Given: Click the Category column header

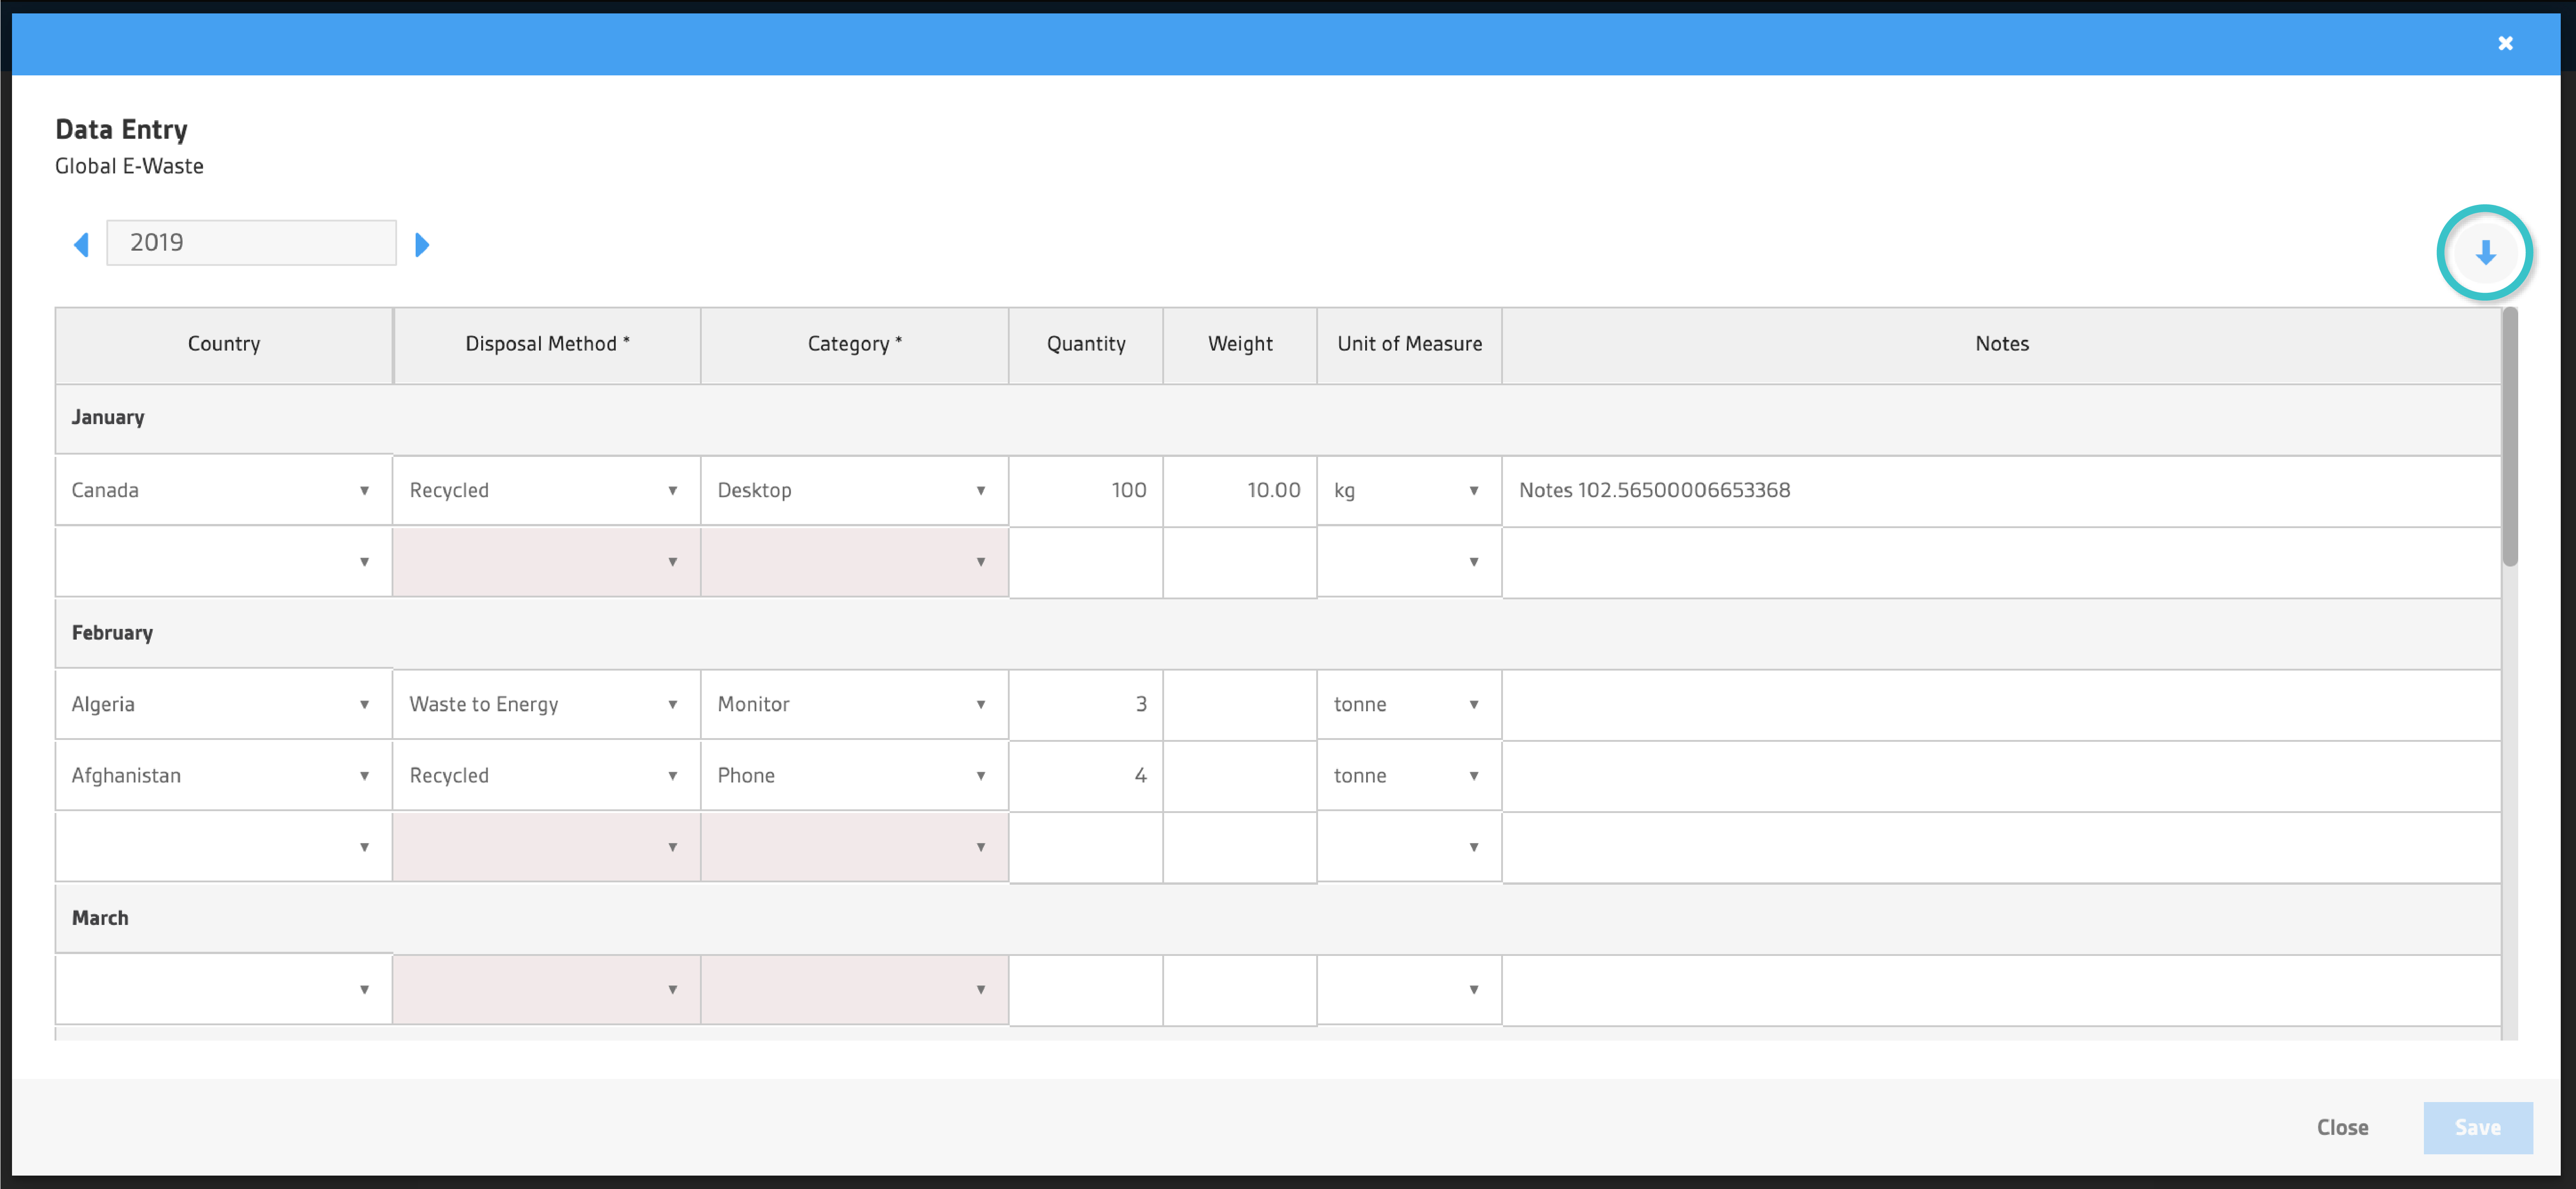Looking at the screenshot, I should (x=855, y=344).
